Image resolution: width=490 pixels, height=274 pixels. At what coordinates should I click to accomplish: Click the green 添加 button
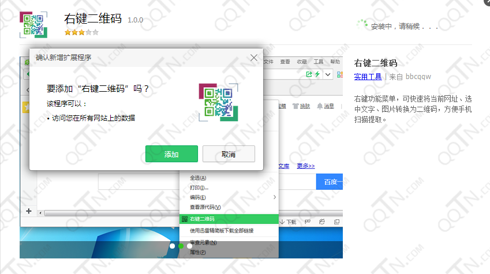click(171, 154)
